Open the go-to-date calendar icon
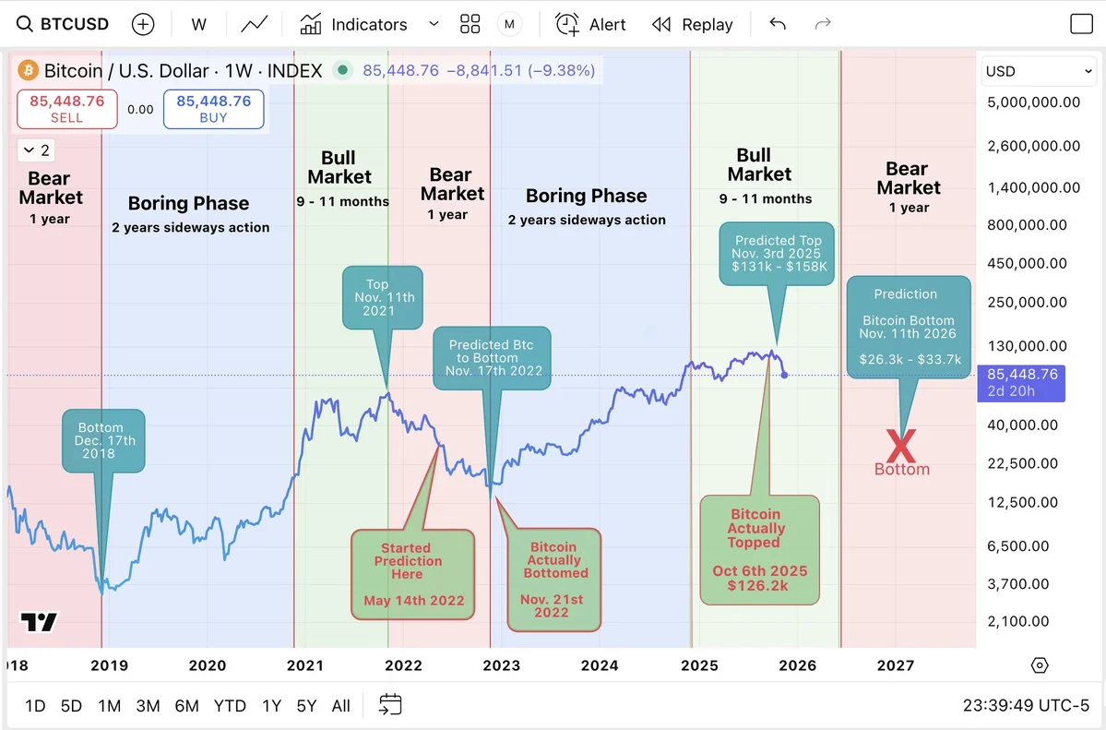 click(x=390, y=705)
